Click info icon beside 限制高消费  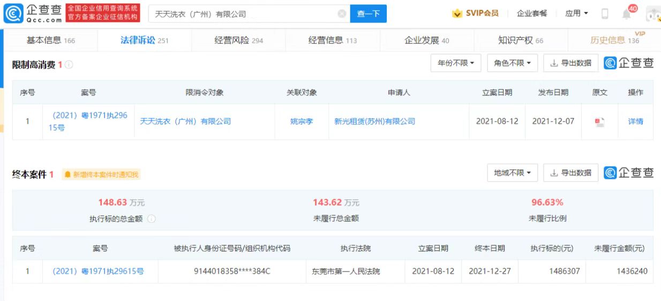69,65
